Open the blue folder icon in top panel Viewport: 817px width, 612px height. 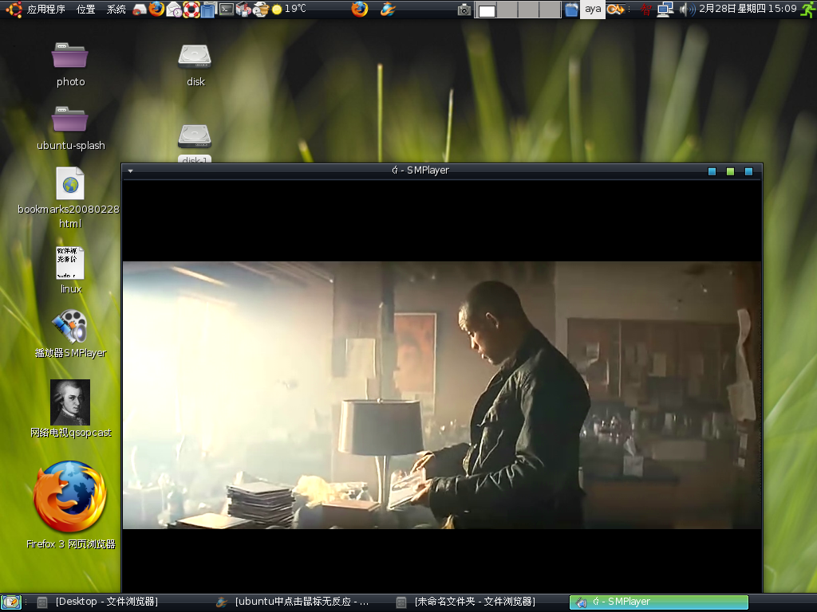pos(571,10)
